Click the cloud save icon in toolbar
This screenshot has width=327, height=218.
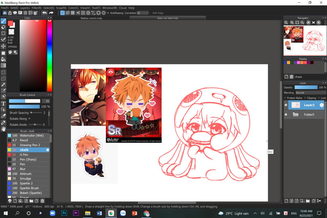[4, 13]
